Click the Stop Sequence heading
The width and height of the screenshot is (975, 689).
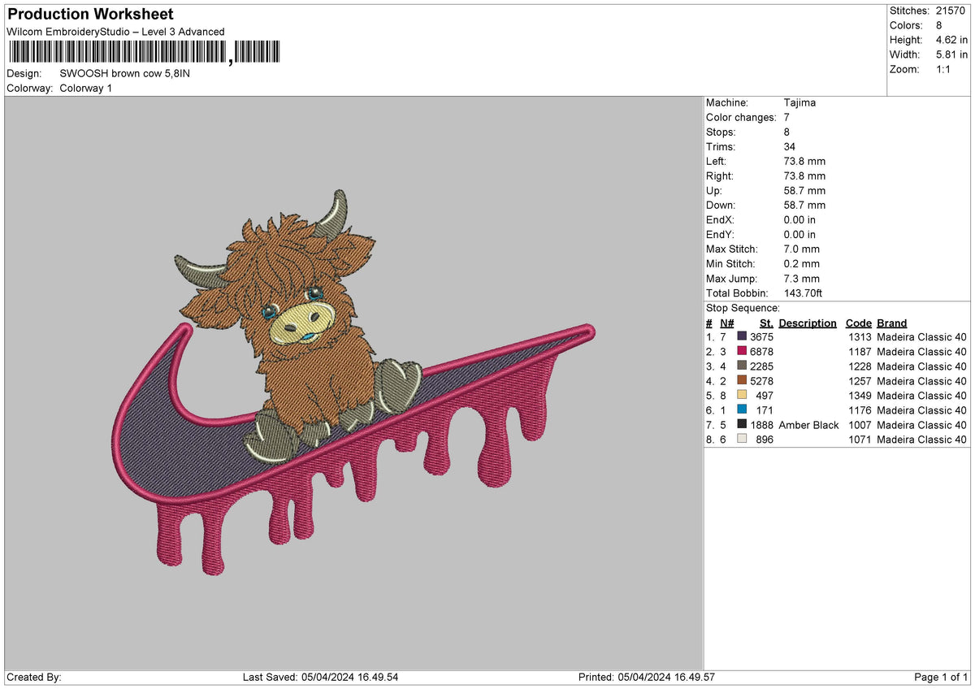click(x=743, y=308)
